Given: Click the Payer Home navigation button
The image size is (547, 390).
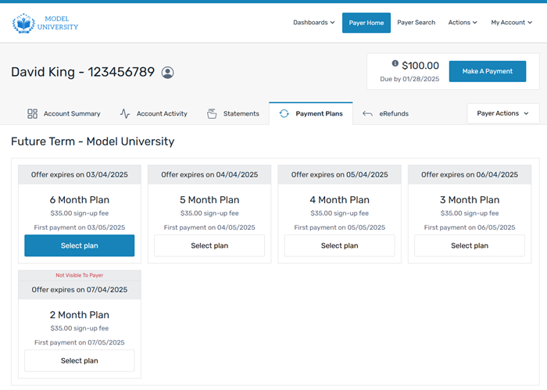Looking at the screenshot, I should [x=366, y=23].
